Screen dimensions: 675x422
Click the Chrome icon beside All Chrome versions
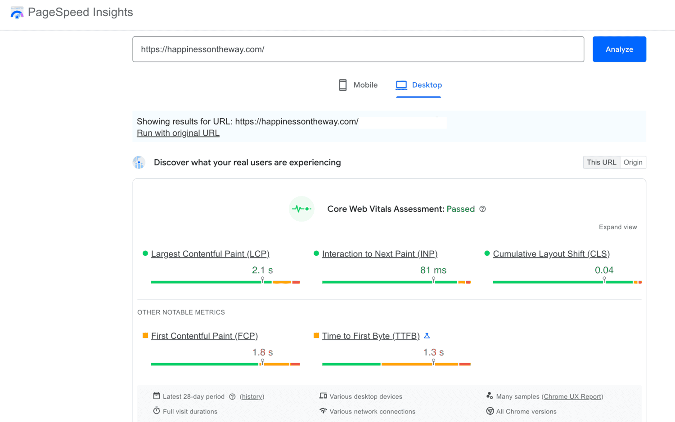pyautogui.click(x=490, y=411)
